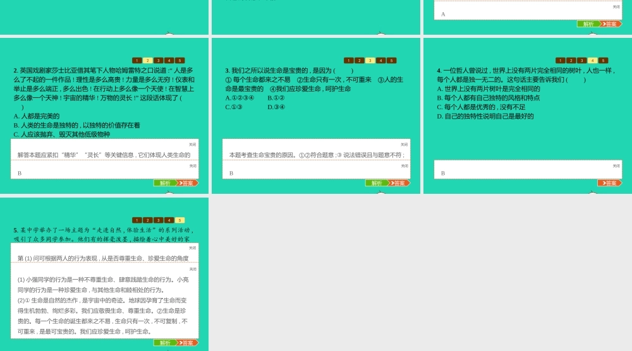Select tab 4 on the question 3 slide

click(x=381, y=61)
